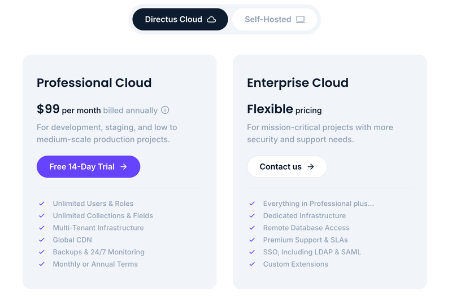Click arrow icon on Free 14-Day Trial button
The height and width of the screenshot is (296, 452).
(x=124, y=166)
